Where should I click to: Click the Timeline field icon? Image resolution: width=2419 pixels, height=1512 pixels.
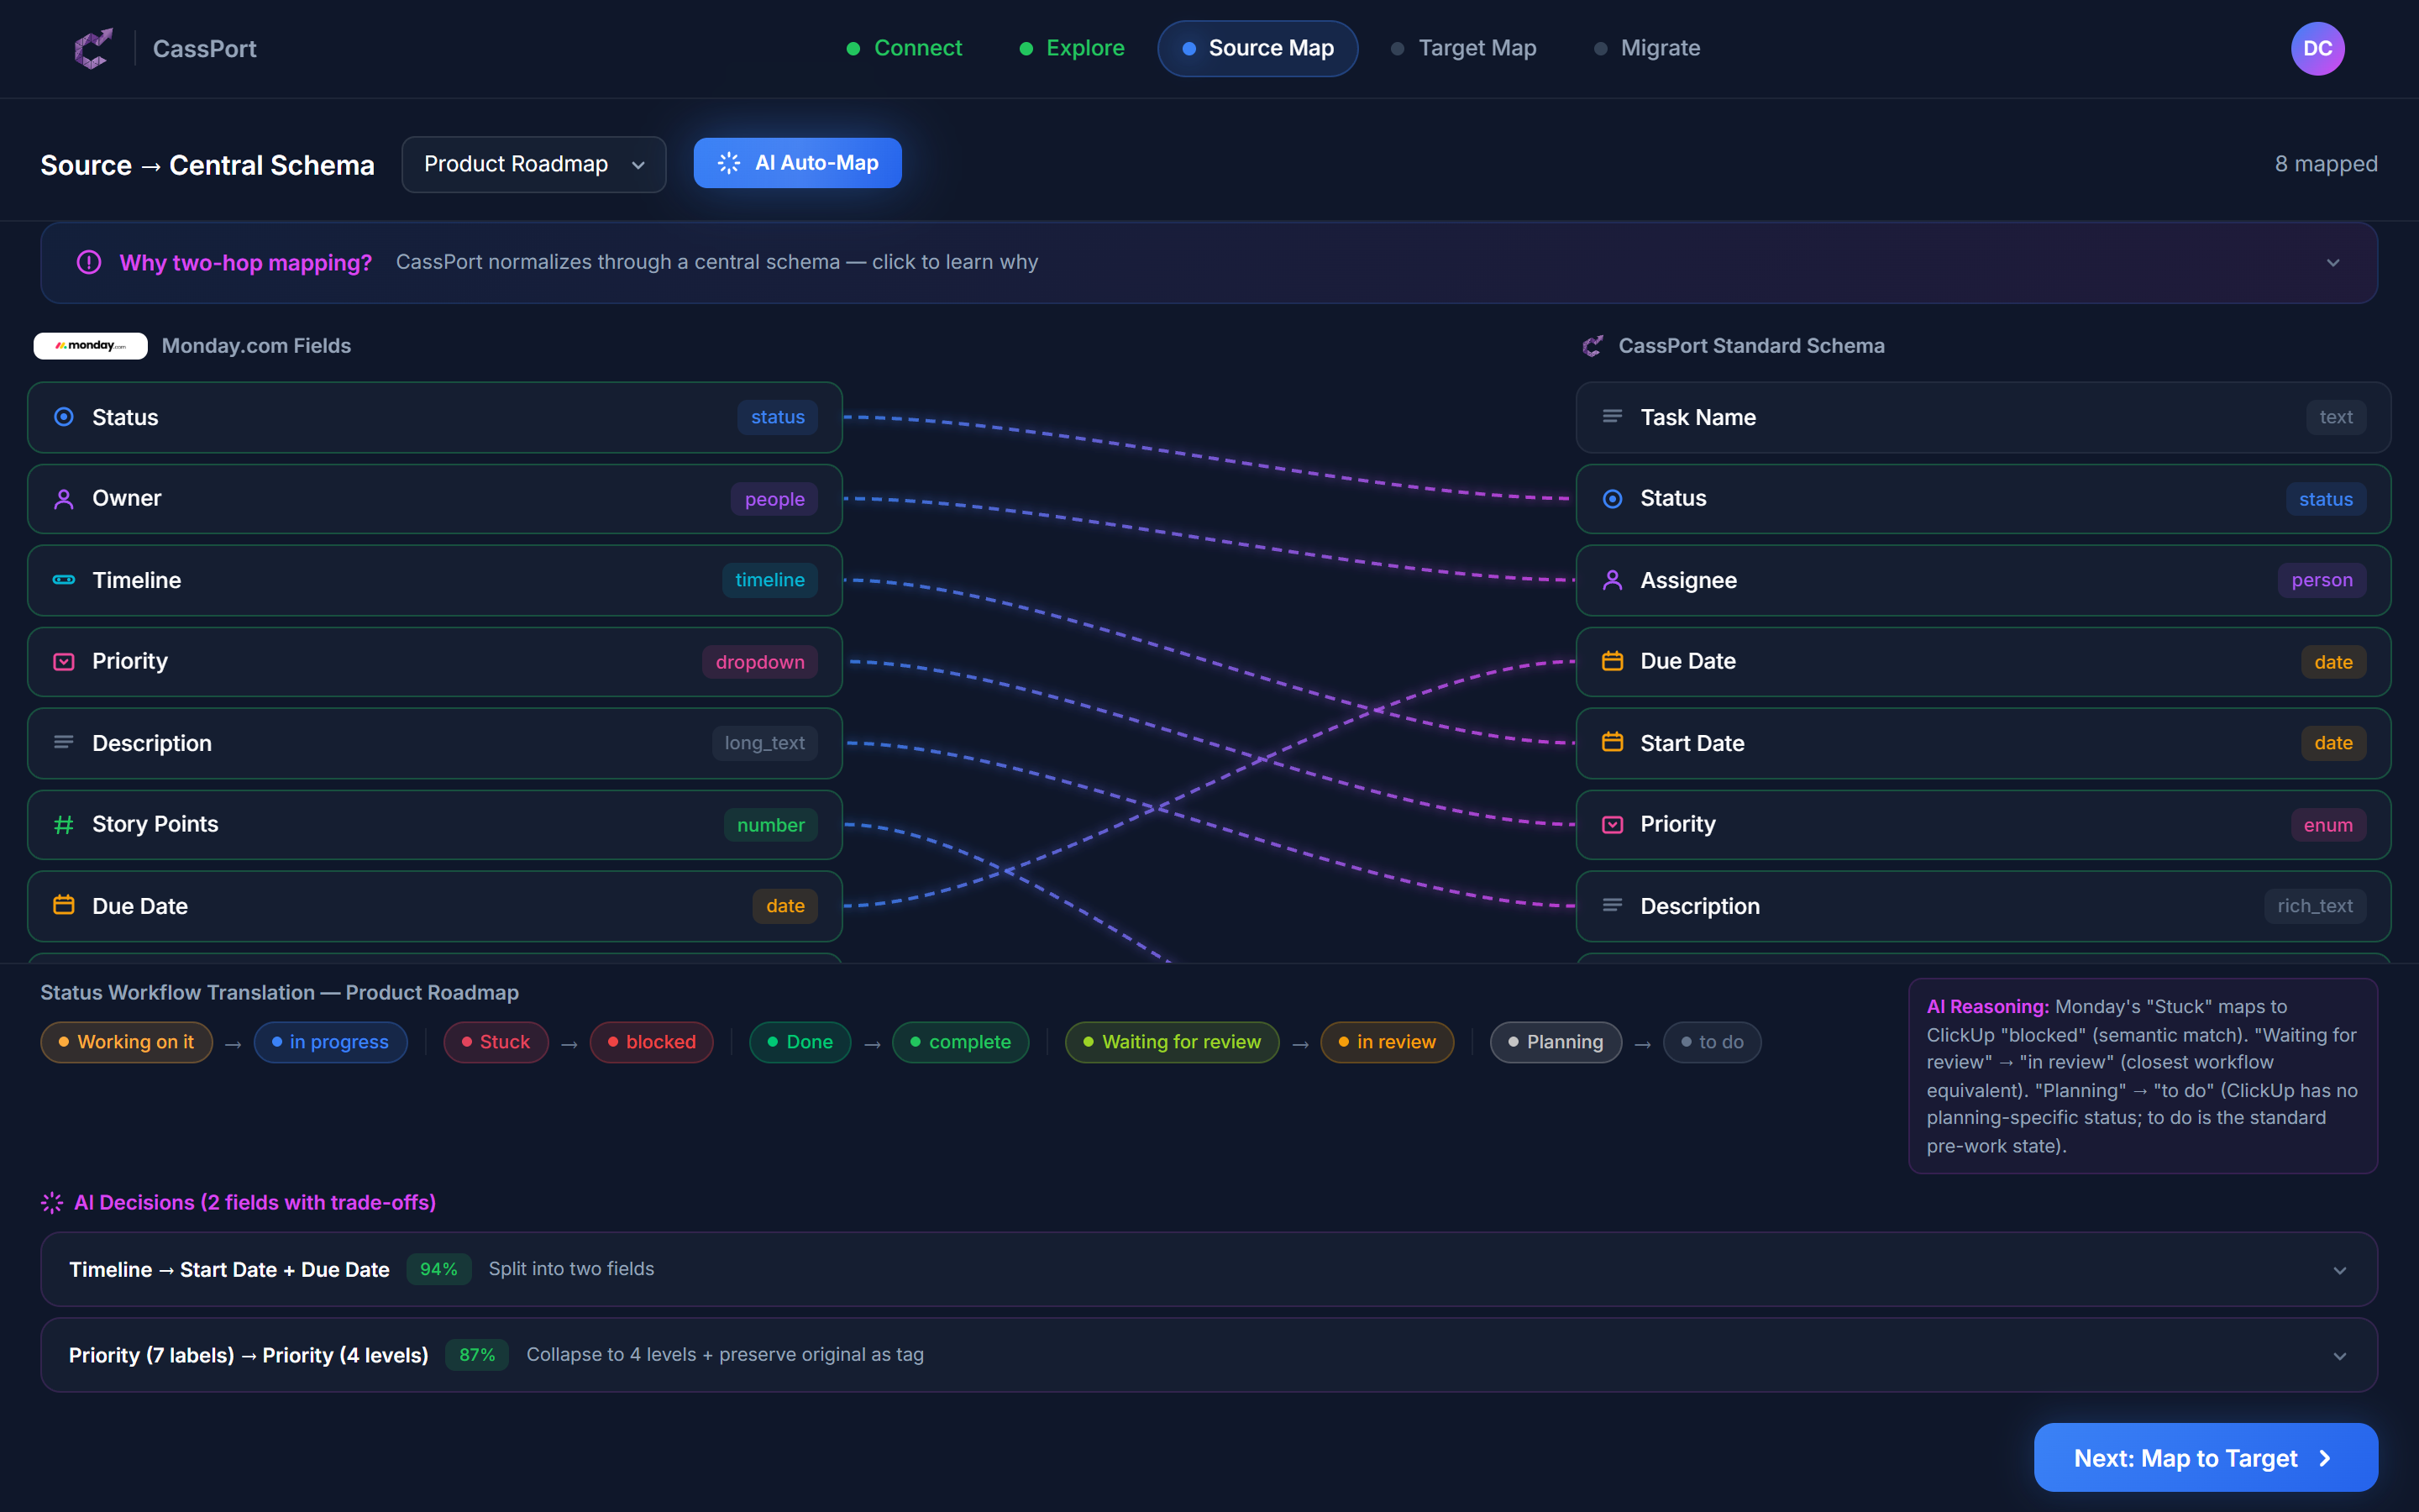click(63, 580)
